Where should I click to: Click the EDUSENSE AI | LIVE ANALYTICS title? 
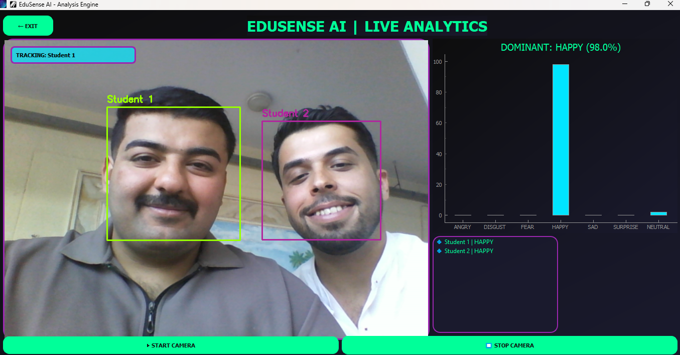367,27
